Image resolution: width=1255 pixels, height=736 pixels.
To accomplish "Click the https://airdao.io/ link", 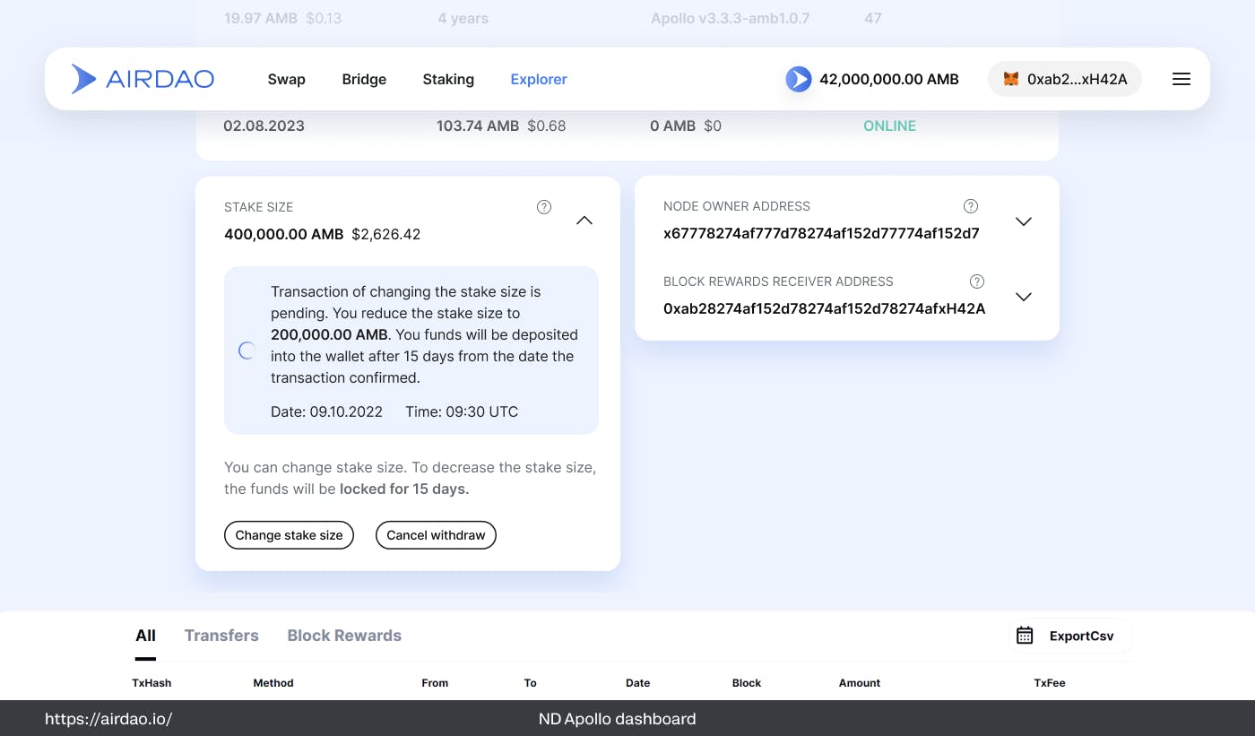I will [108, 719].
